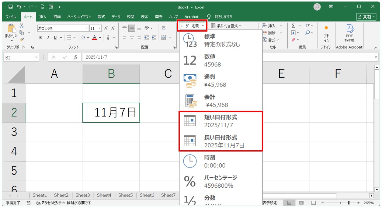
Task: Open the 游ゴシック font dropdown
Action: coord(87,28)
